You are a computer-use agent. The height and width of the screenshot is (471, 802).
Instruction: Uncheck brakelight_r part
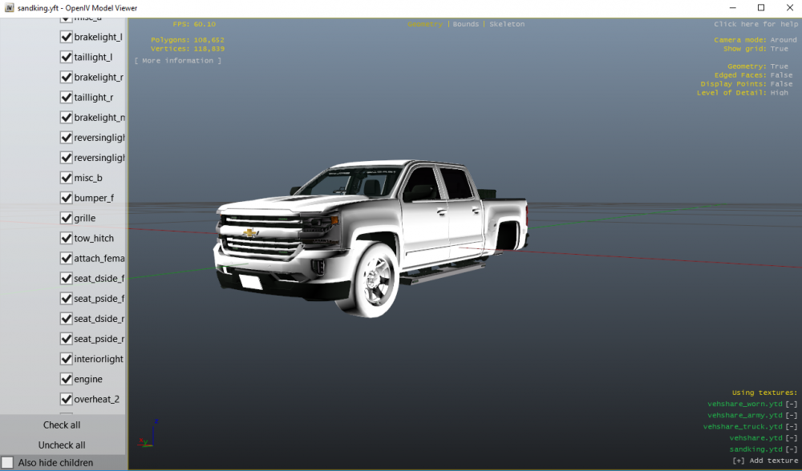66,77
